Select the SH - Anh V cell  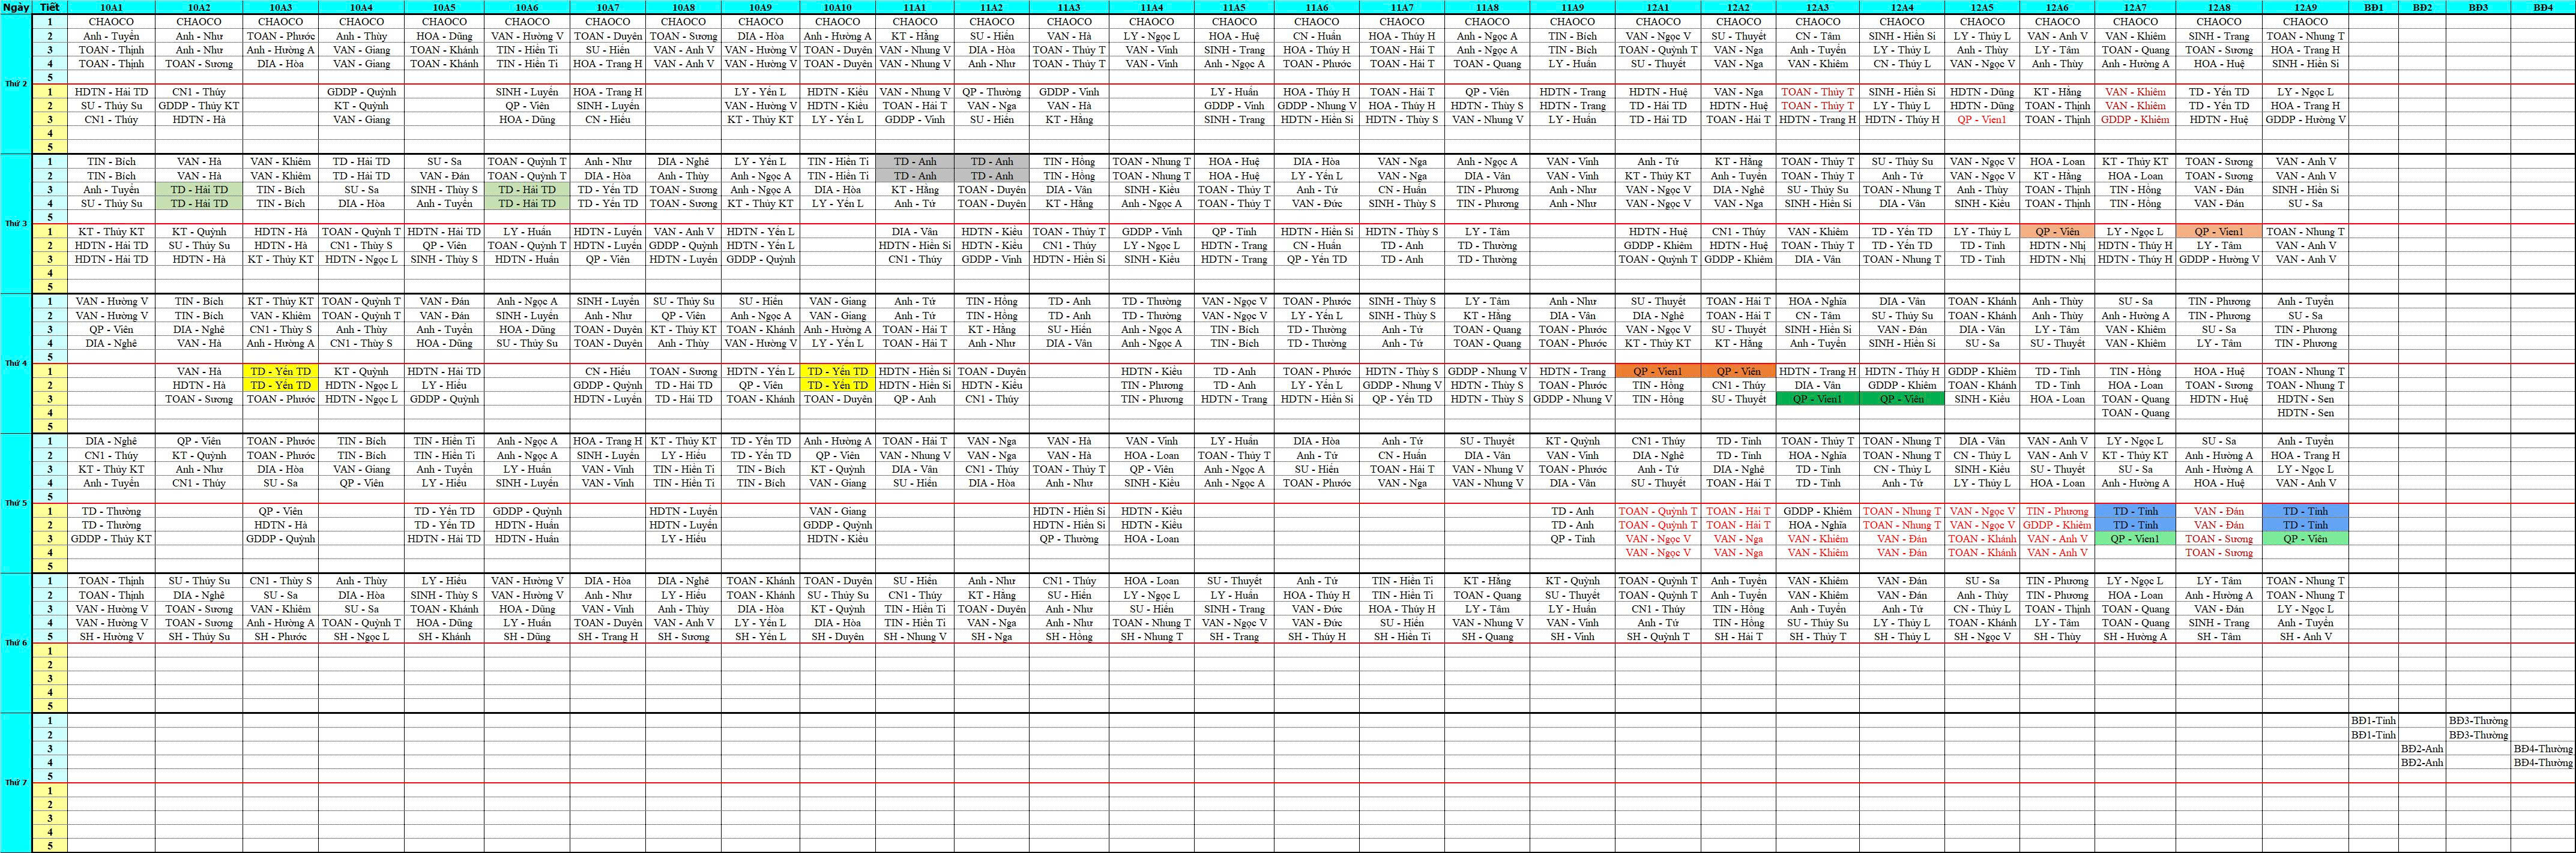2305,637
